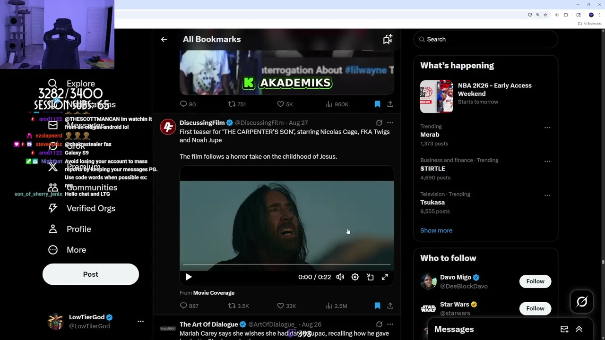Share the Akademiks post
Screen dimensions: 605x340
(390, 104)
